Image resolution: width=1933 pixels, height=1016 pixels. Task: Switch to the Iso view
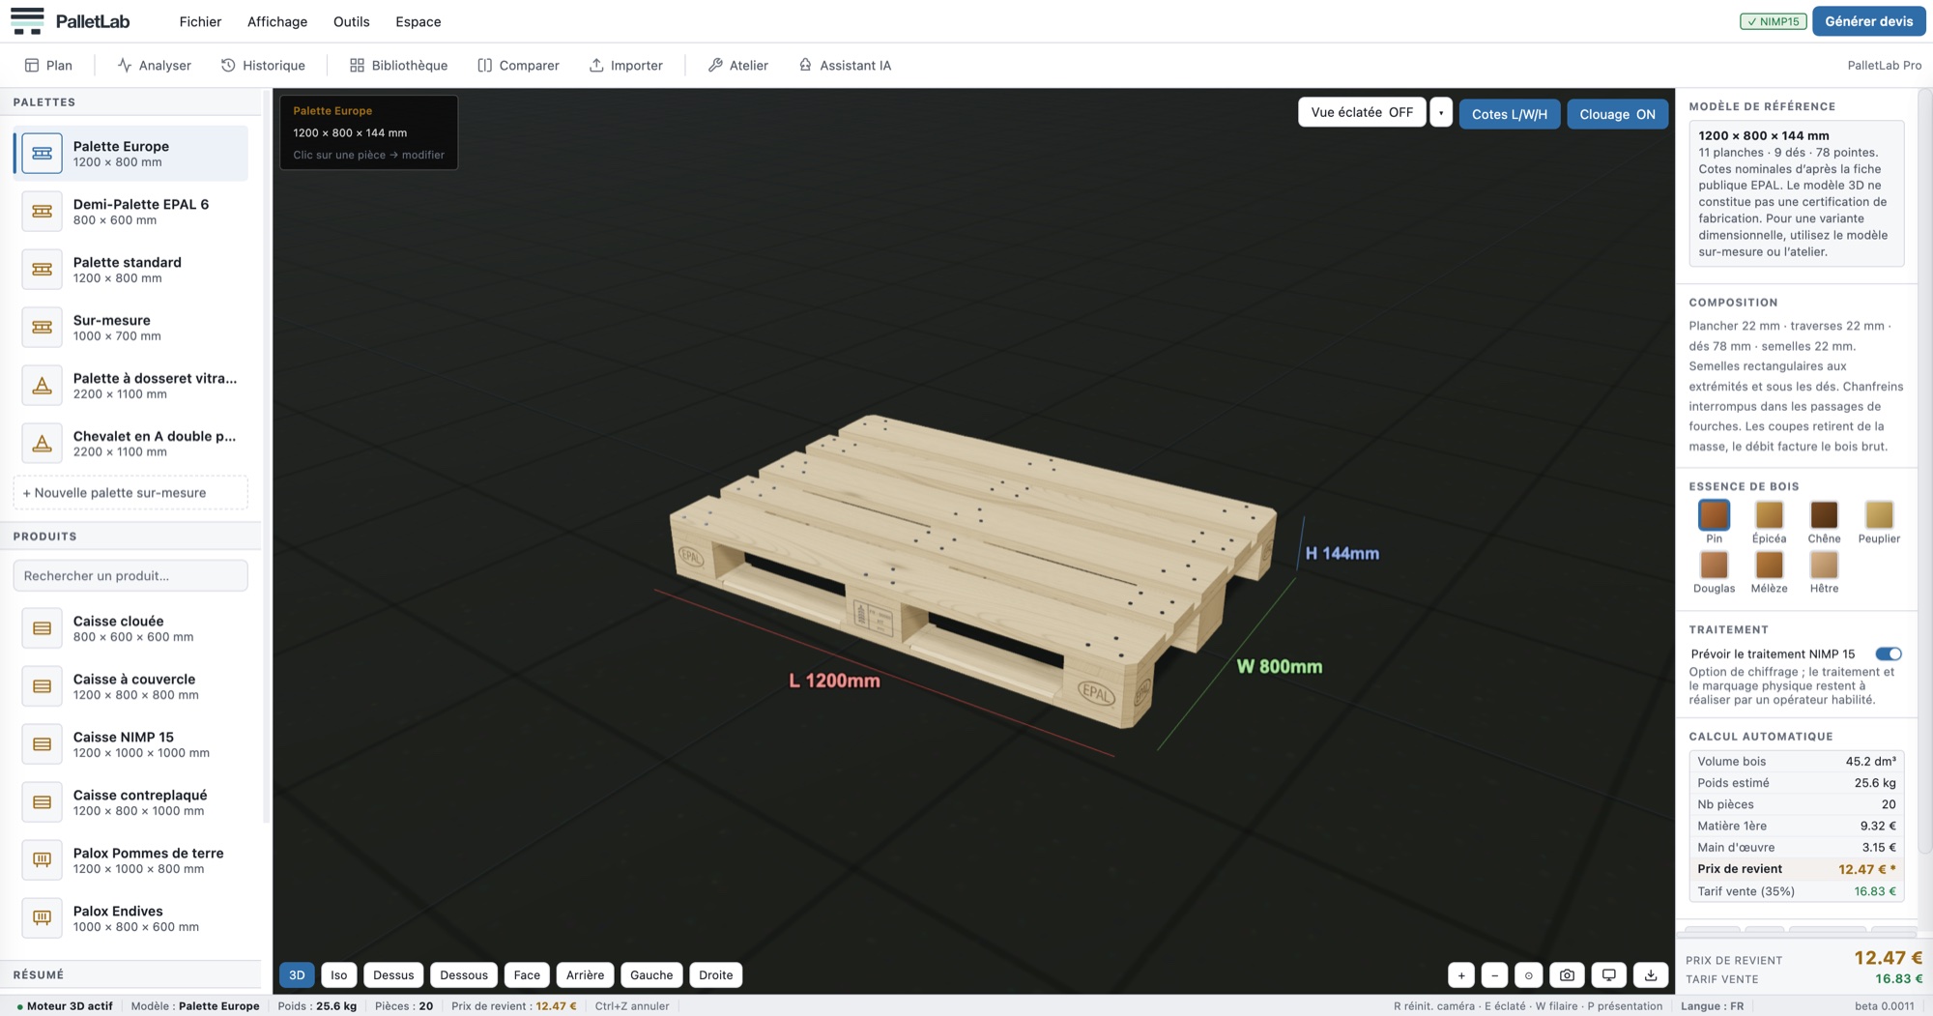click(338, 975)
